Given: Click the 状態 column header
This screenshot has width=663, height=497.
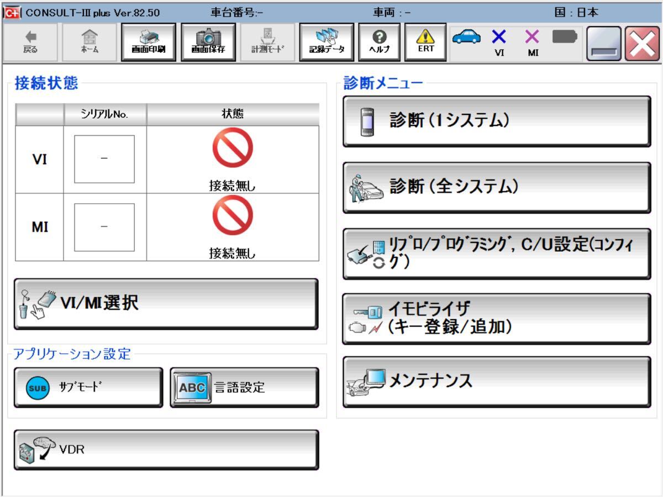Looking at the screenshot, I should click(x=233, y=114).
